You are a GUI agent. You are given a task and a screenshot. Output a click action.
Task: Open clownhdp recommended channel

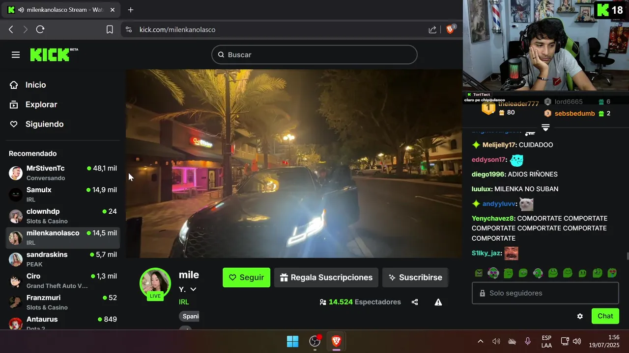pos(63,216)
